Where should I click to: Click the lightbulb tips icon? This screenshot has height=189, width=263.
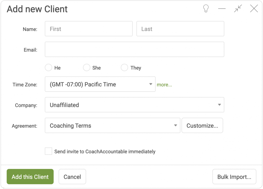point(206,8)
